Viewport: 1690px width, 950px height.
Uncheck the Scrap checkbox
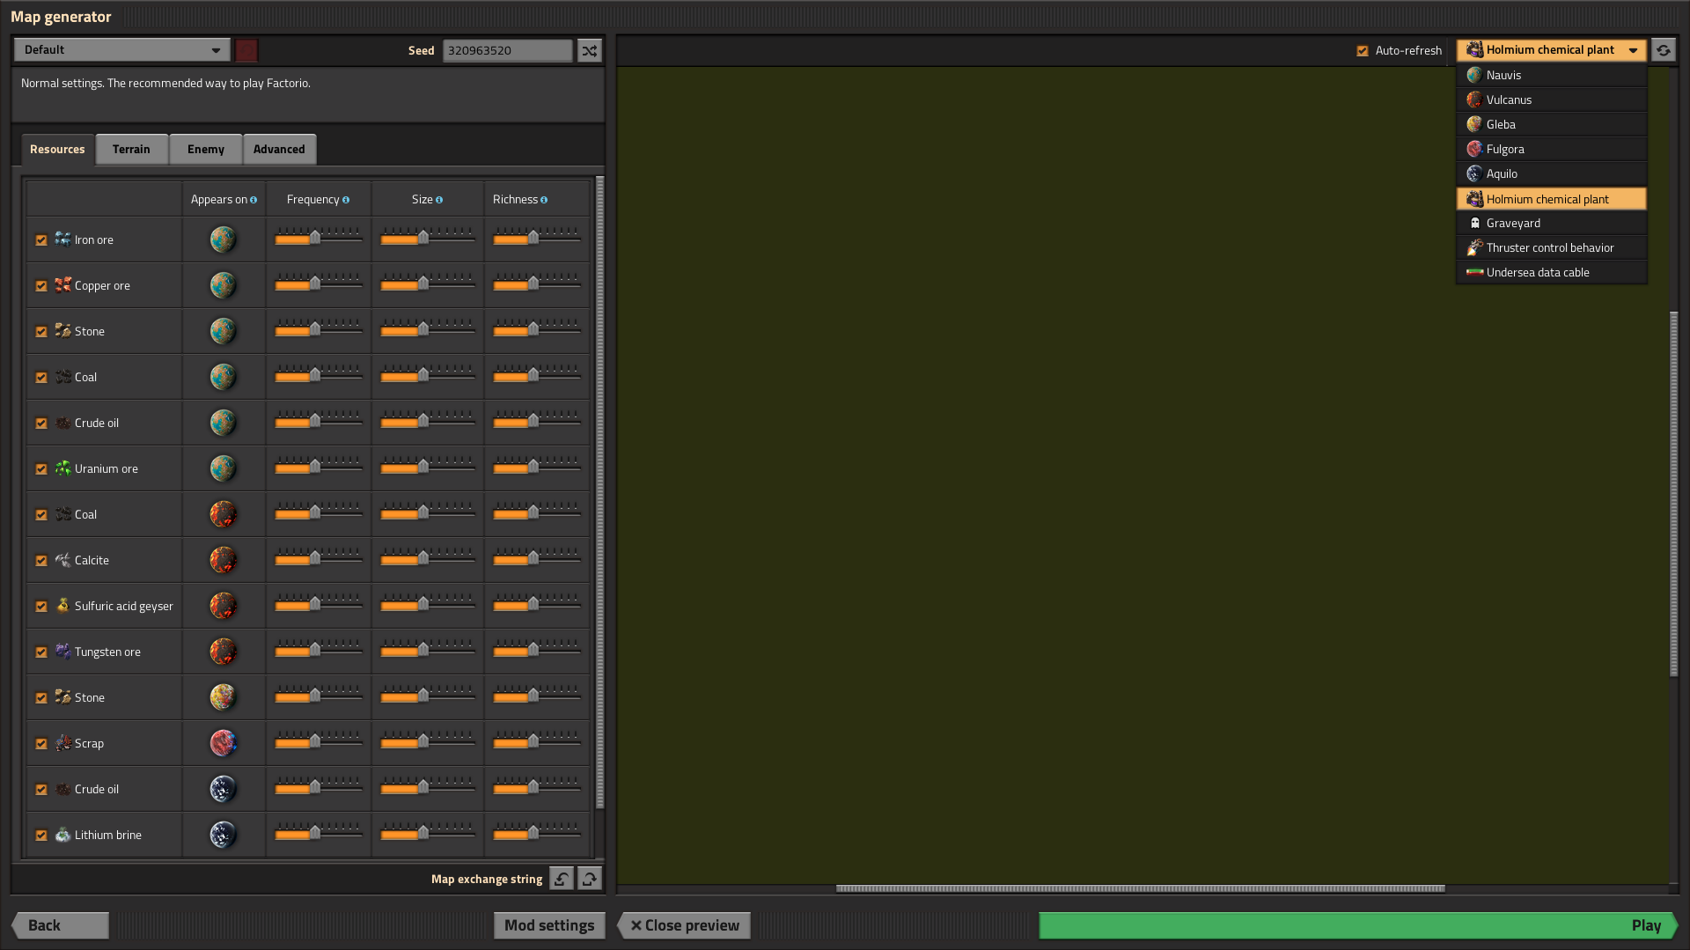41,744
